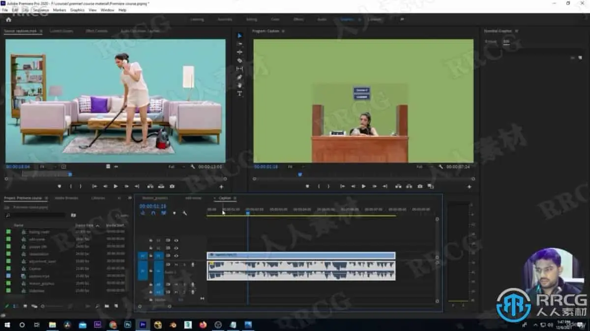
Task: Click New Item icon in Project panel
Action: 115,306
